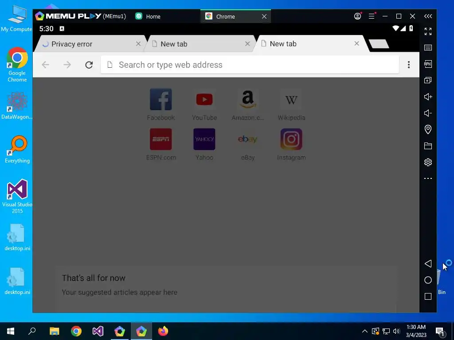
Task: Open the MEmu account profile icon
Action: point(358,16)
